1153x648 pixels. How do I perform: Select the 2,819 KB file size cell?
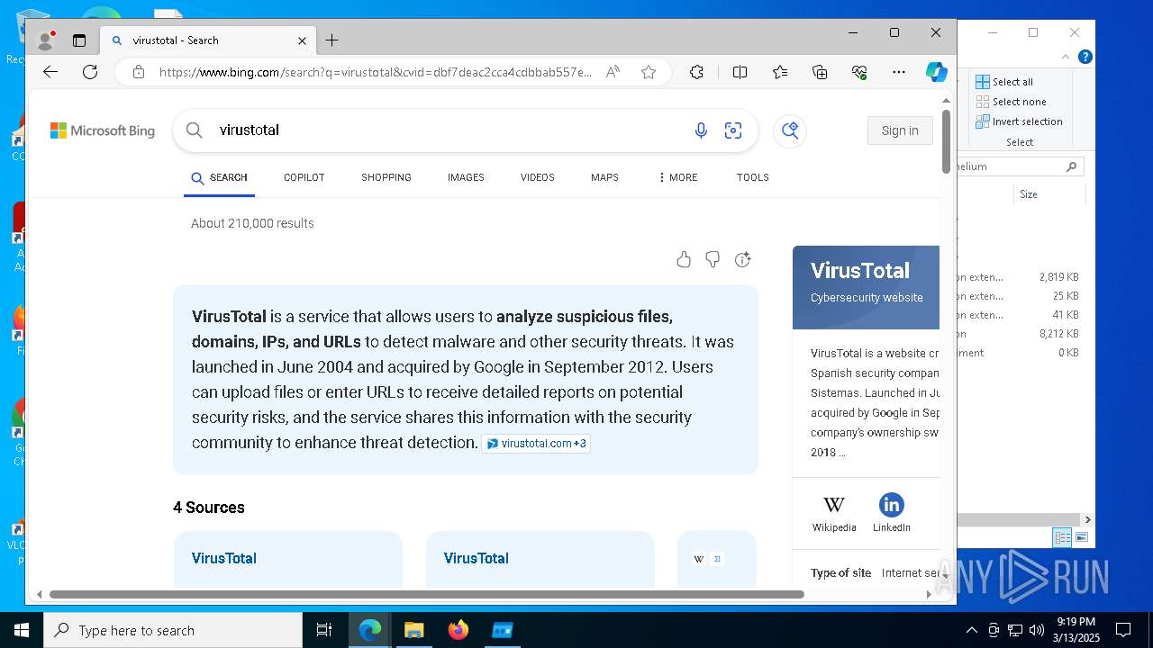tap(1058, 277)
